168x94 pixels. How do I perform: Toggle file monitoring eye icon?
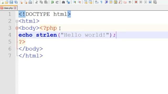tap(130, 2)
